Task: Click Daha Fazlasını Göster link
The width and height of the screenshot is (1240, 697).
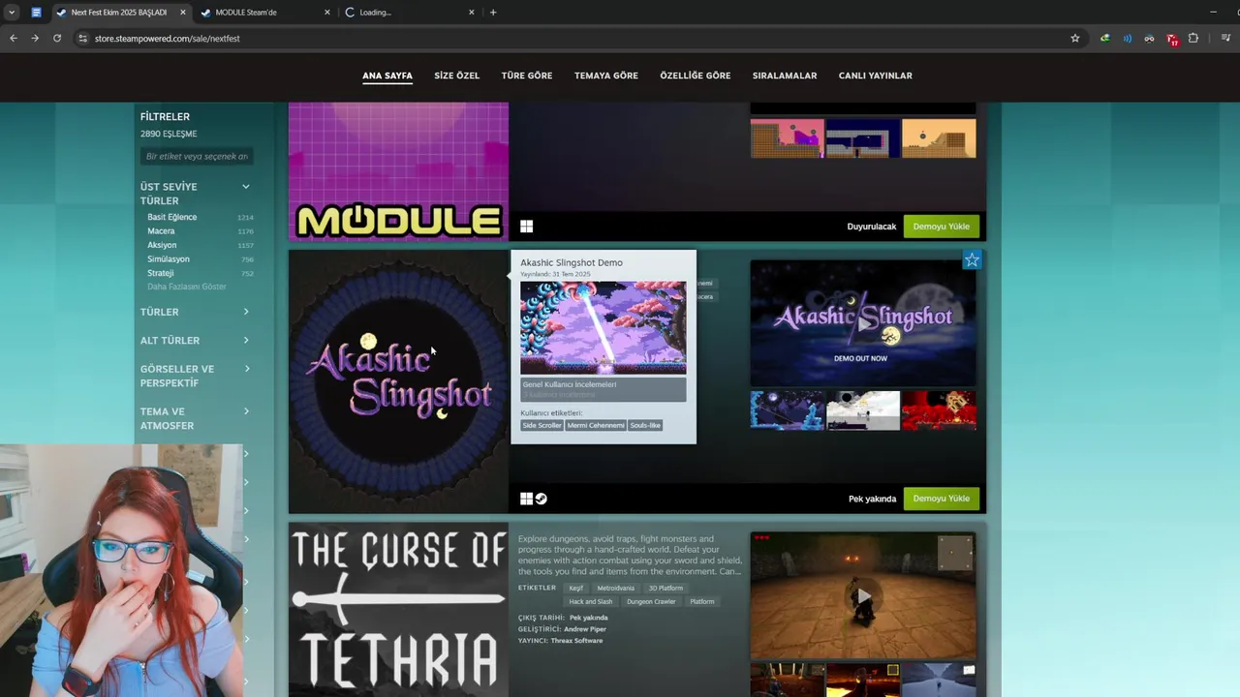Action: click(187, 287)
